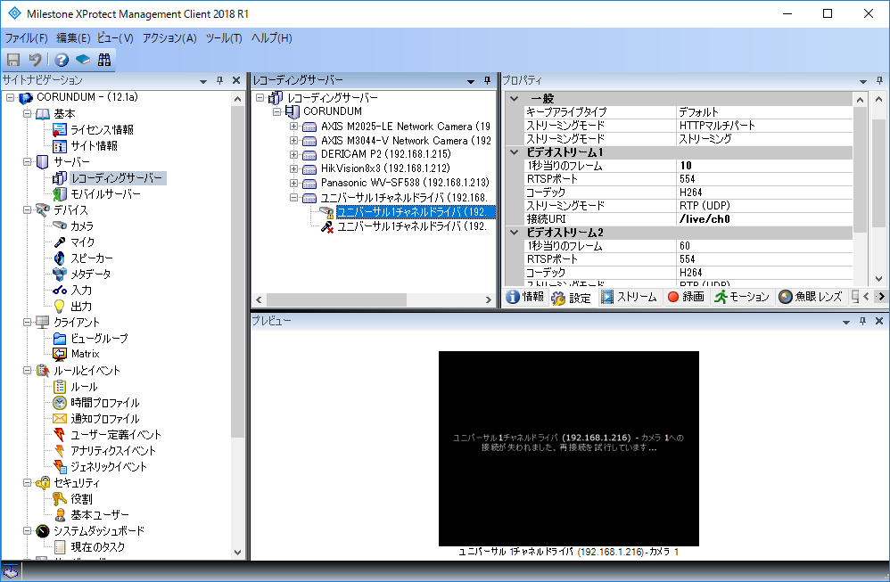890x582 pixels.
Task: Click the Save toolbar icon
Action: 13,60
